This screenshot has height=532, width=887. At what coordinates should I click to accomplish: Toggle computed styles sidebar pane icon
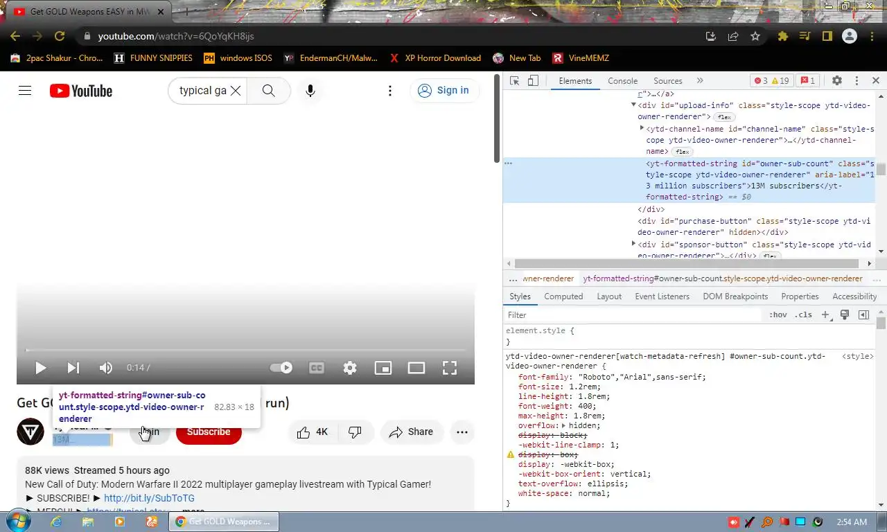pyautogui.click(x=863, y=314)
